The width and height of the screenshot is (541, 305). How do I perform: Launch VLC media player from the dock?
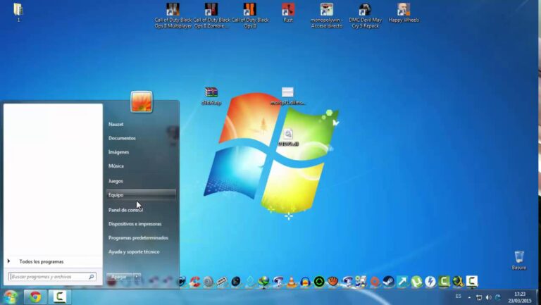tap(292, 282)
